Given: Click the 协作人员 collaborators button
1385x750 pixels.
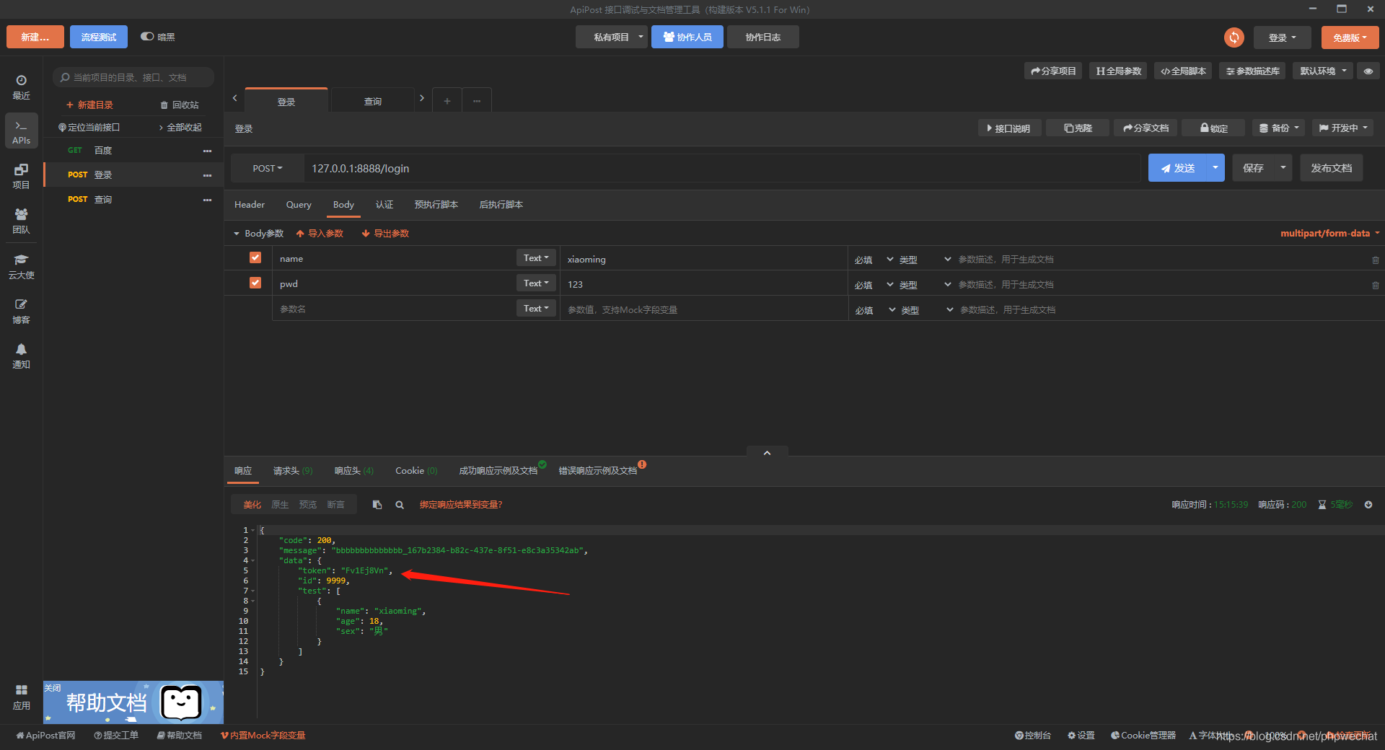Looking at the screenshot, I should 687,37.
